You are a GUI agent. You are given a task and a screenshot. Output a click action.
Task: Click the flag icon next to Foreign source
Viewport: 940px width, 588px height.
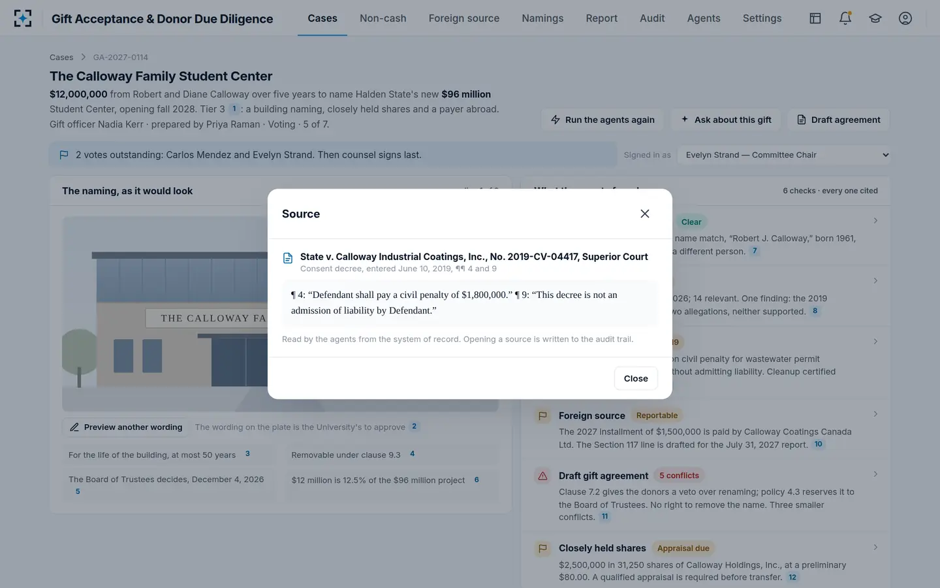click(542, 416)
